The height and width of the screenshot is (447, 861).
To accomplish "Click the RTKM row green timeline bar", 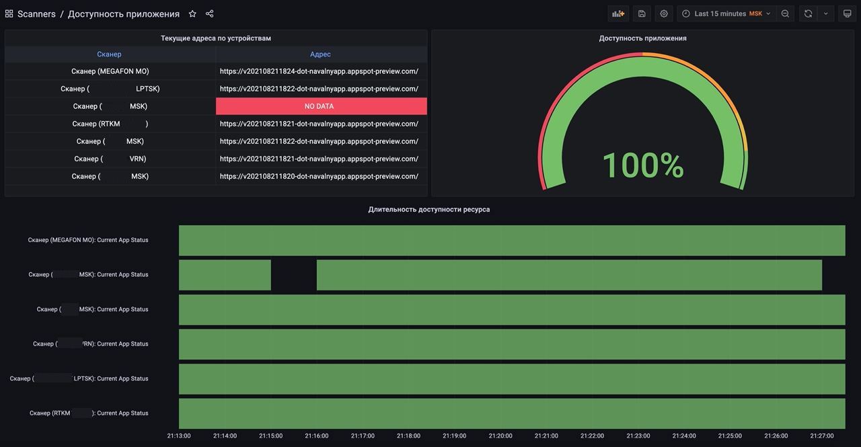I will click(512, 413).
